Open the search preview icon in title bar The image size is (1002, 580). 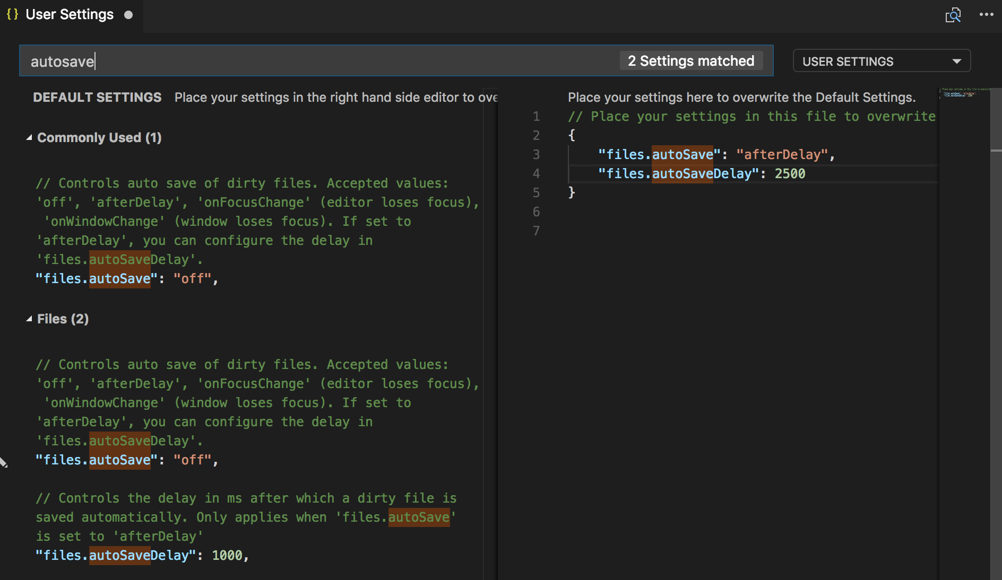click(x=954, y=15)
